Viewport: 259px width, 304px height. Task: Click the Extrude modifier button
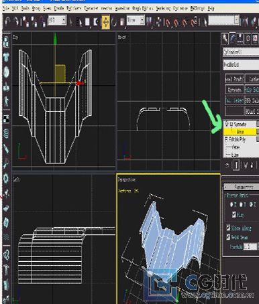(234, 90)
